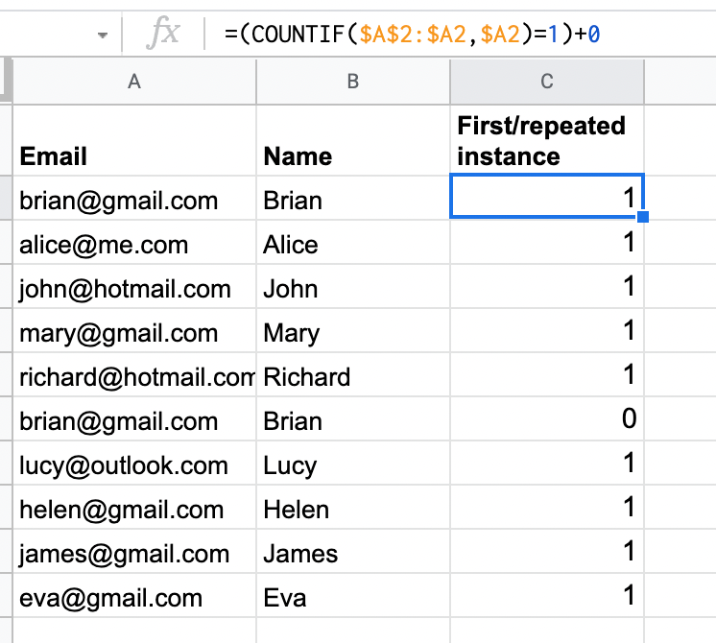Screen dimensions: 716x643
Task: Click the lucy@outlook.com cell
Action: (134, 464)
